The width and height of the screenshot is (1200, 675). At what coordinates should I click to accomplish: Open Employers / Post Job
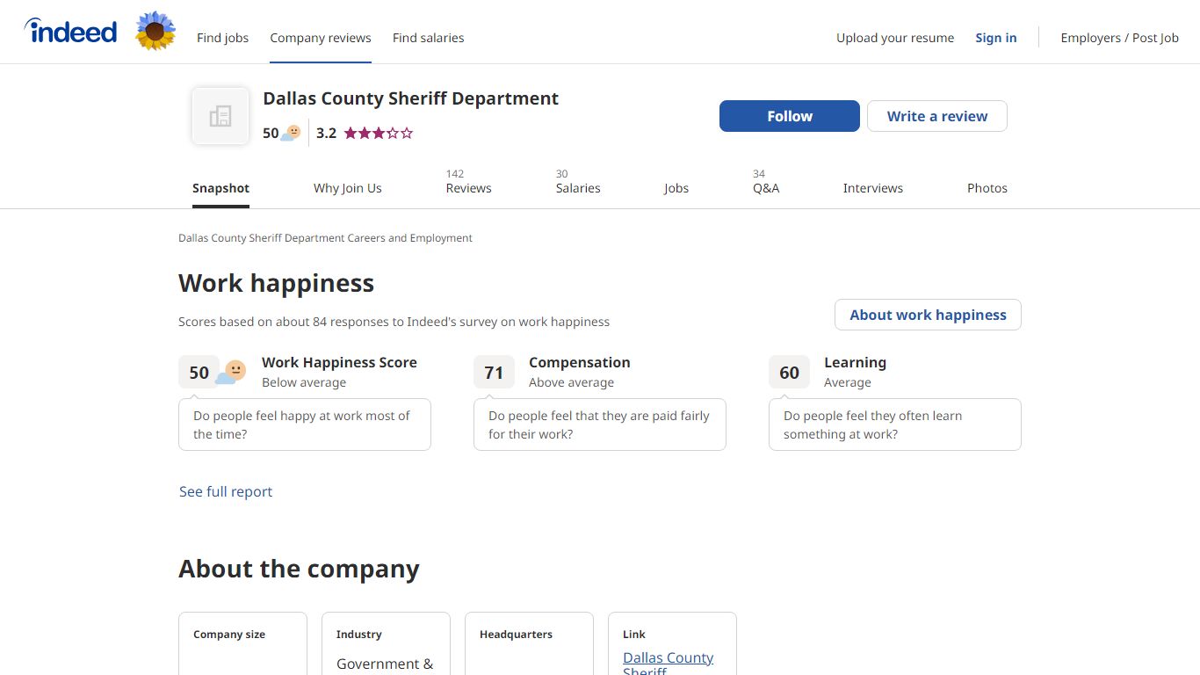click(1119, 38)
